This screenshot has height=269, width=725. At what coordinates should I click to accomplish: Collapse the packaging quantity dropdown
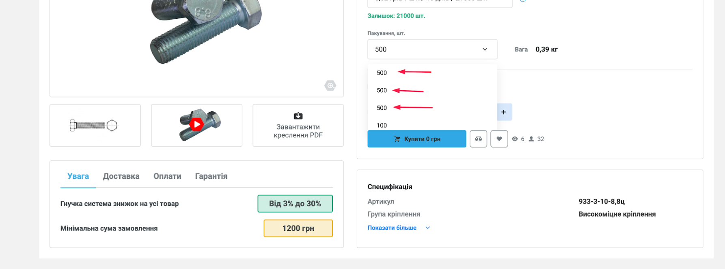[485, 50]
